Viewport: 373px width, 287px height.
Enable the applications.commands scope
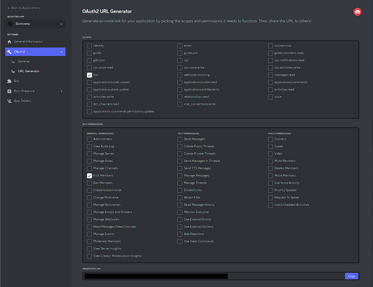coord(270,82)
